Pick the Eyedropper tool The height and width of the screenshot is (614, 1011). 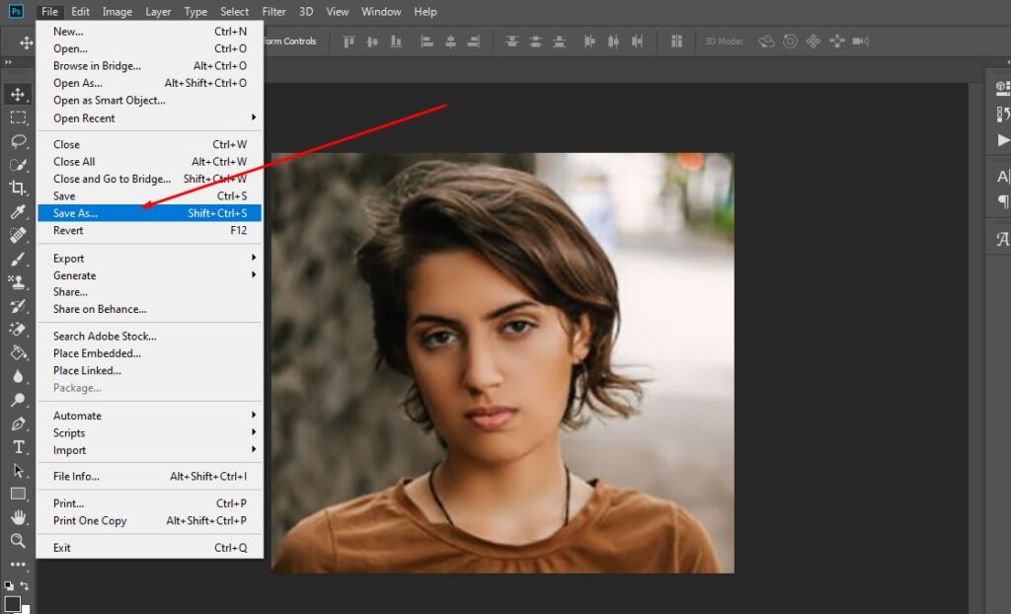click(x=18, y=211)
